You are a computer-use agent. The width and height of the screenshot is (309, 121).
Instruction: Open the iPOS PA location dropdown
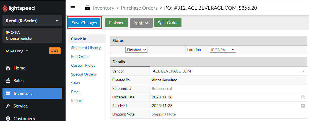pyautogui.click(x=223, y=50)
